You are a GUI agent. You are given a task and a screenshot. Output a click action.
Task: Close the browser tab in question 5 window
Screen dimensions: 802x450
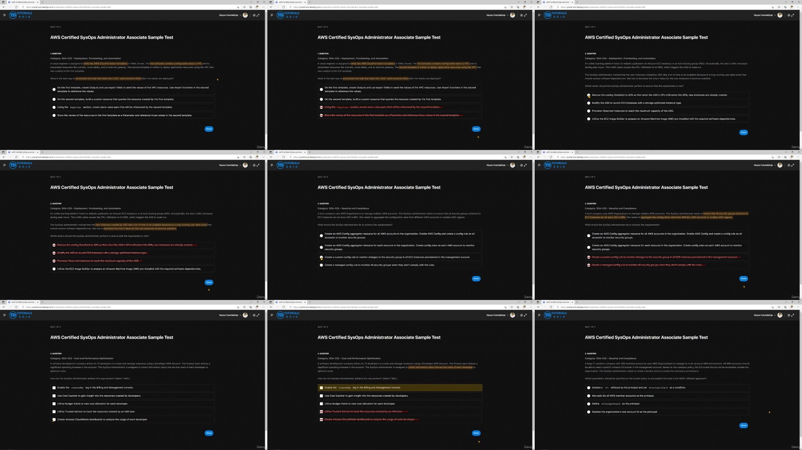572,302
